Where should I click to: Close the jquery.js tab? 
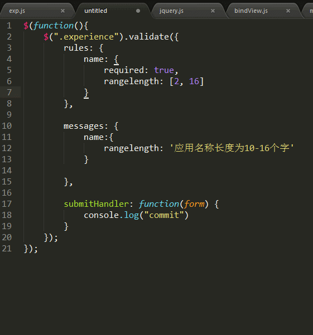(x=213, y=11)
